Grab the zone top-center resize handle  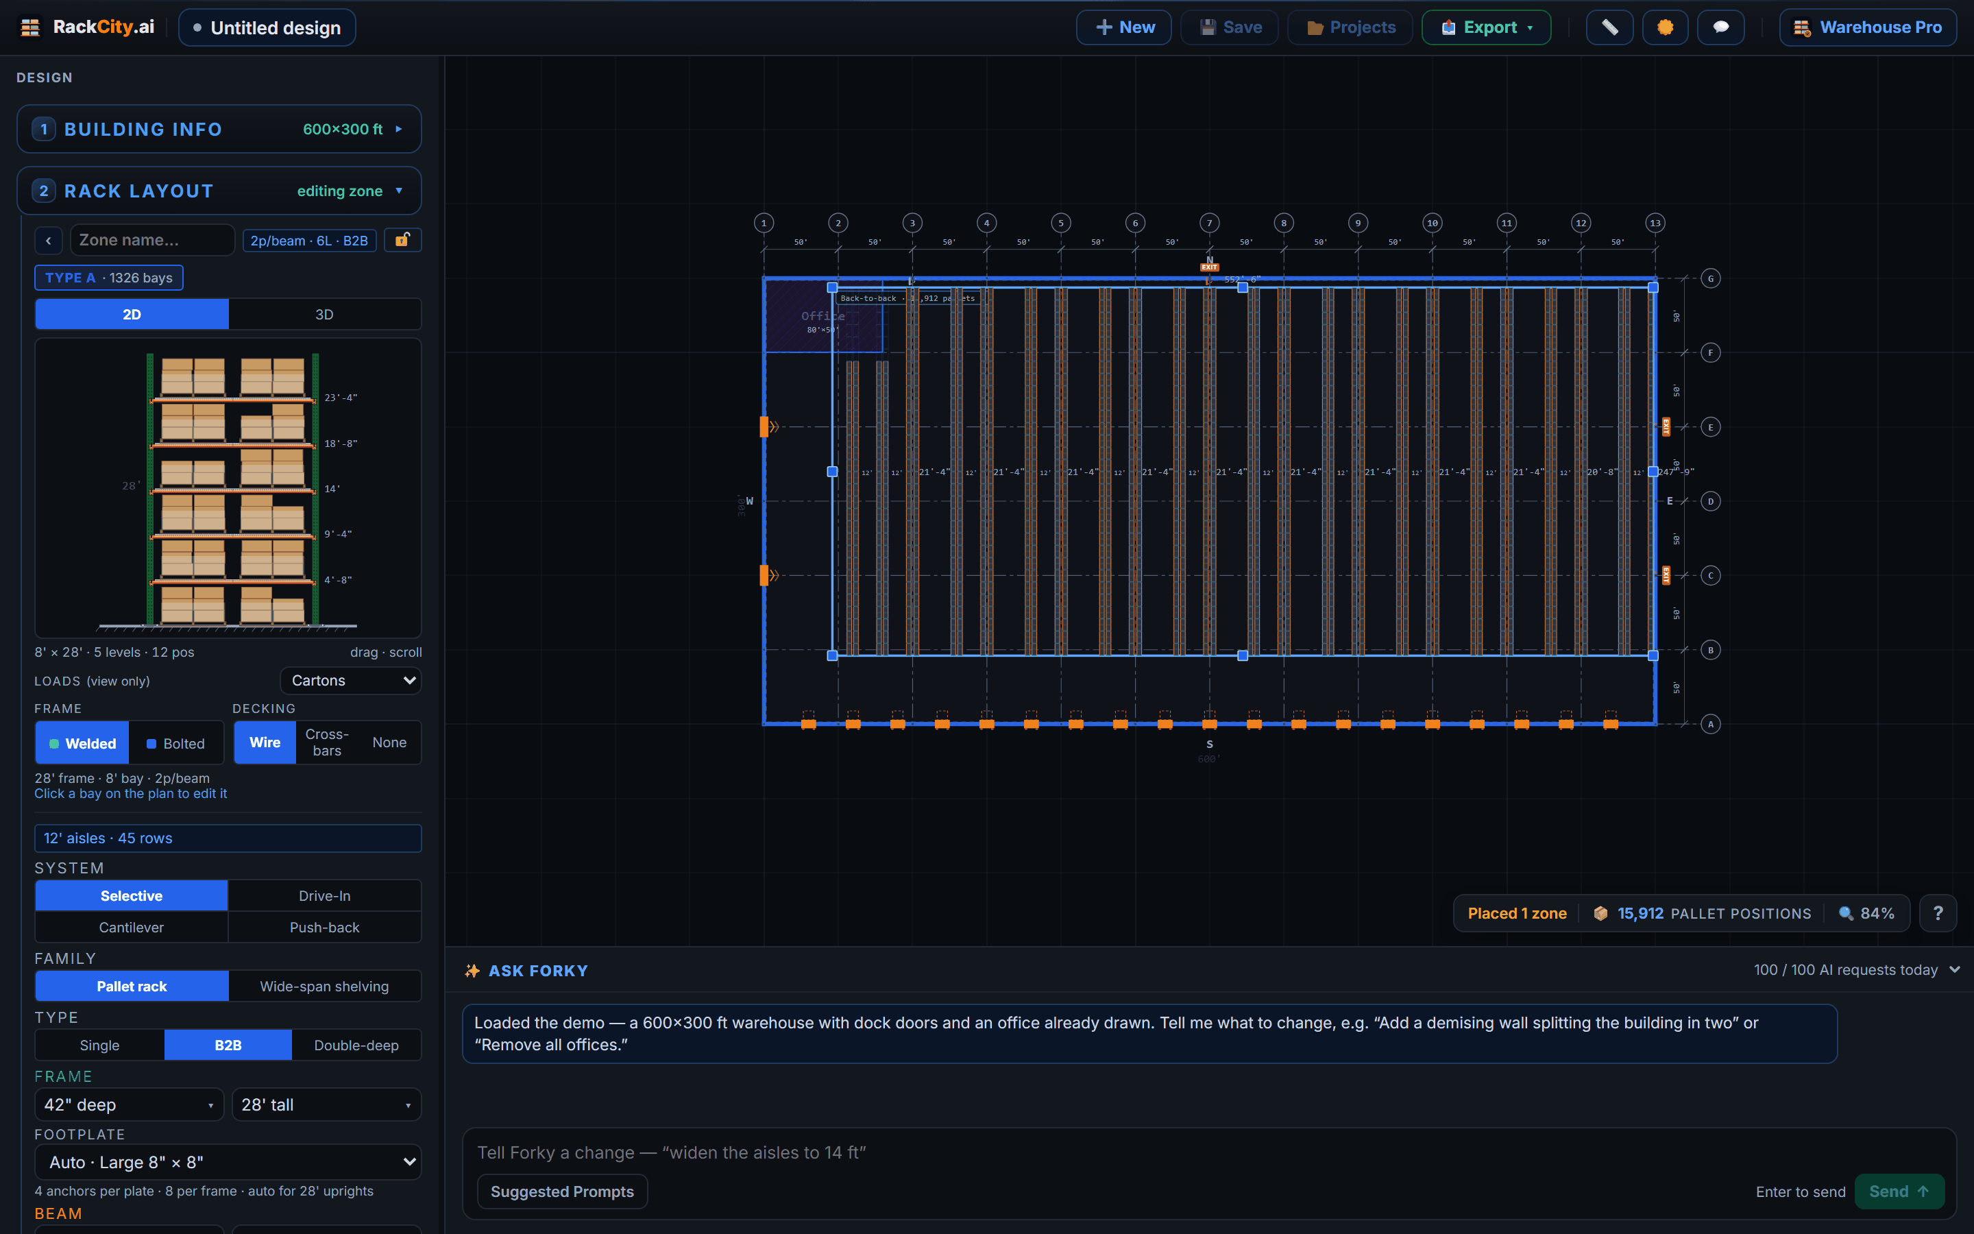tap(1242, 287)
